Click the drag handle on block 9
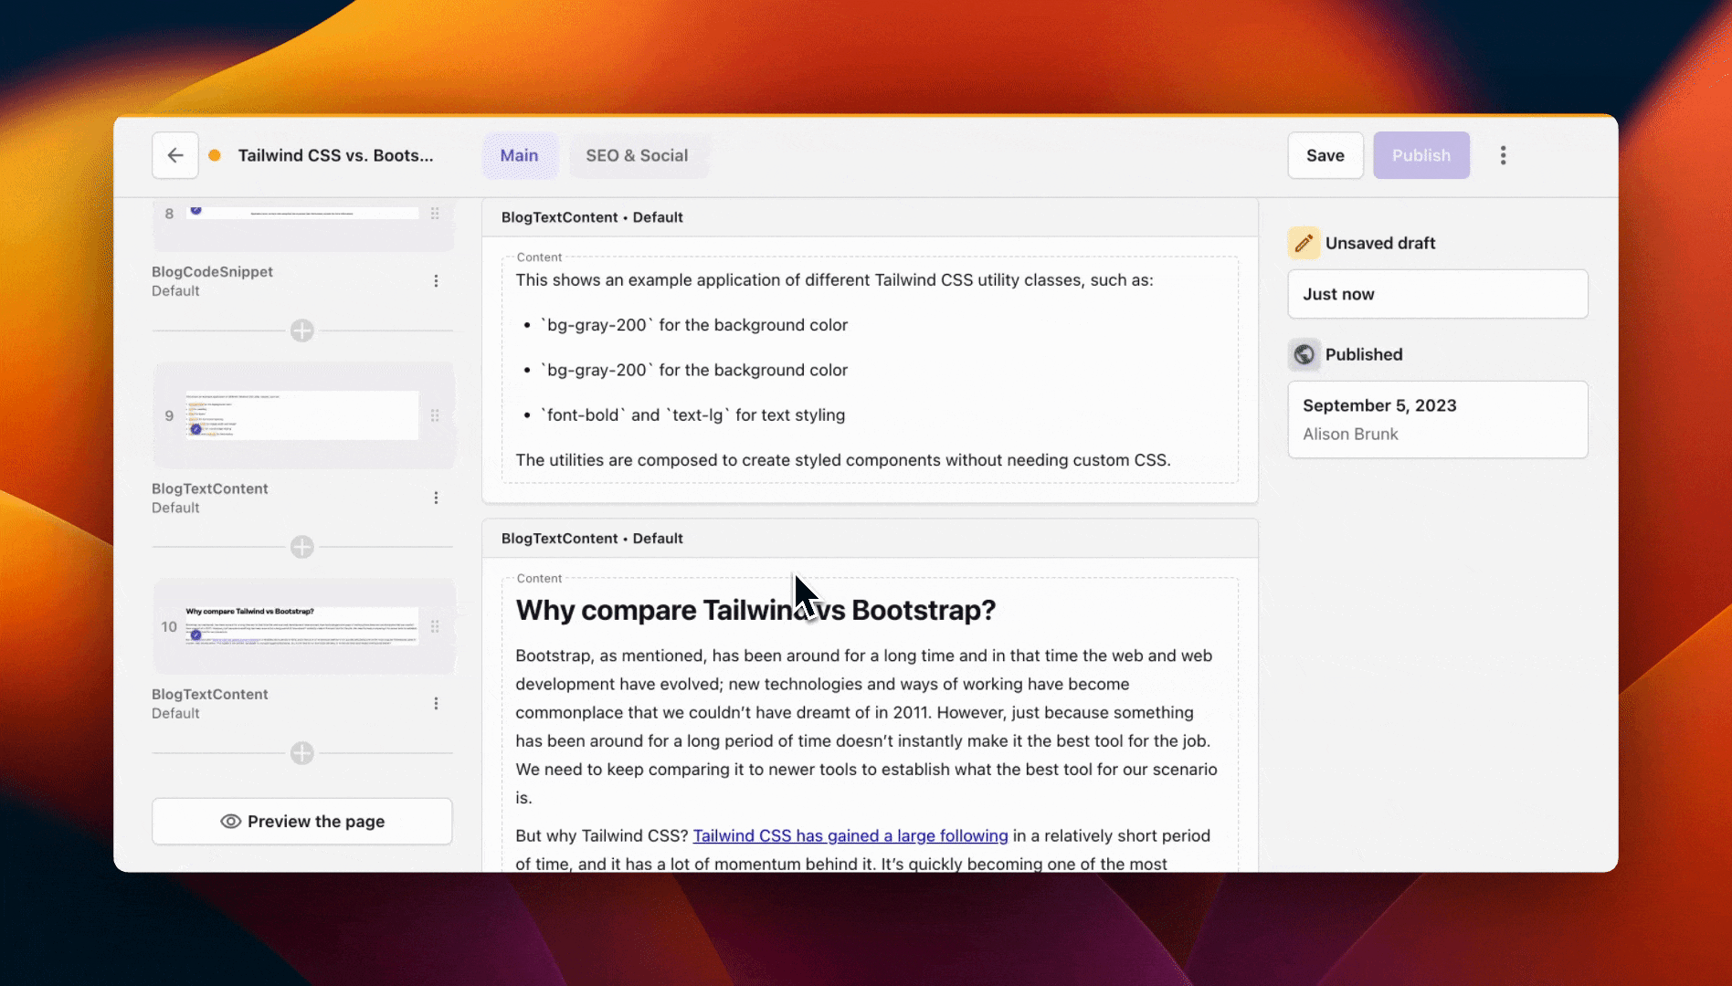This screenshot has height=986, width=1732. 436,415
